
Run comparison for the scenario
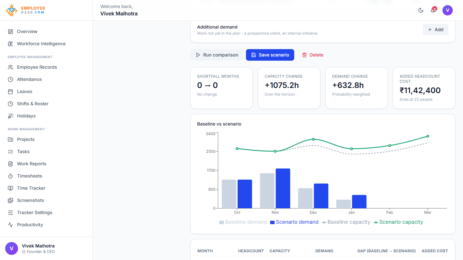click(x=217, y=55)
